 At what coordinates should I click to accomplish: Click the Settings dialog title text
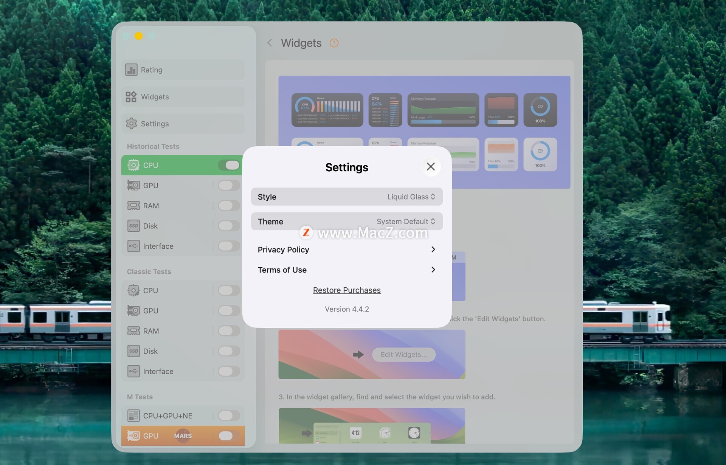coord(347,167)
